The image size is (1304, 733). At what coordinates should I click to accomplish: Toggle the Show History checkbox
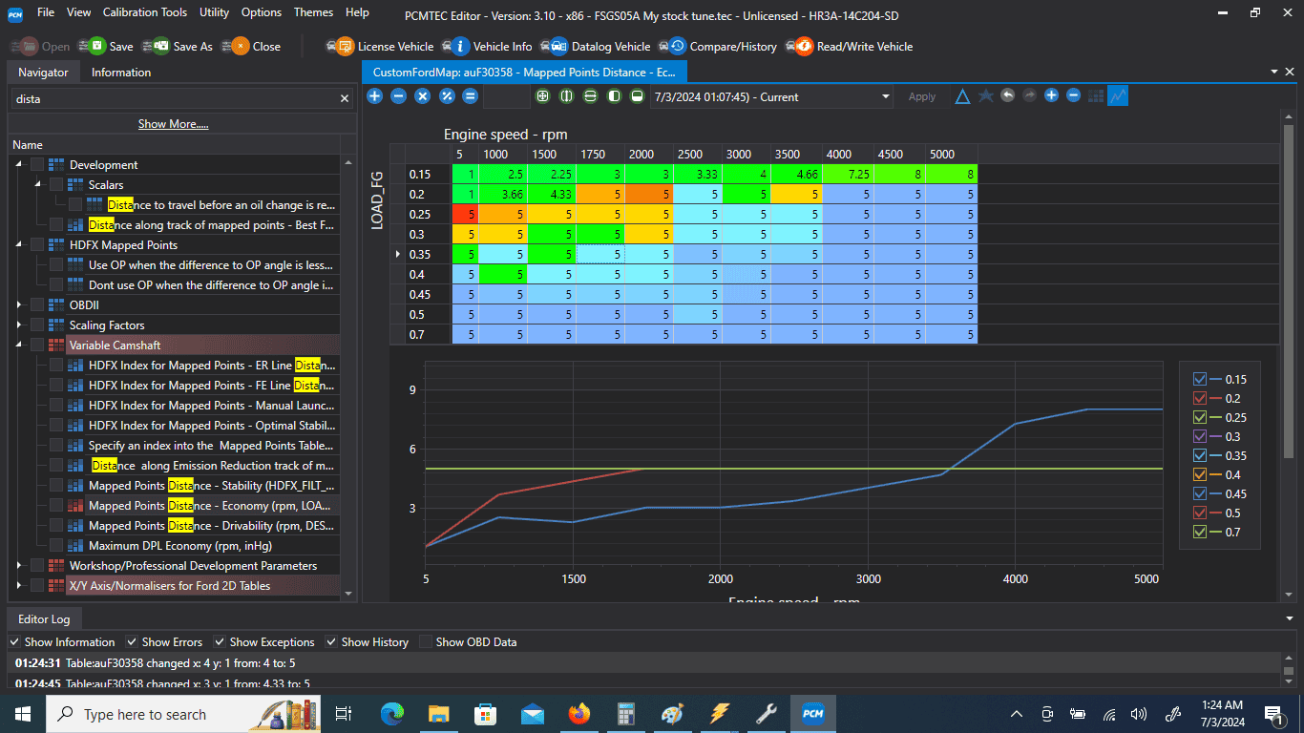coord(331,641)
